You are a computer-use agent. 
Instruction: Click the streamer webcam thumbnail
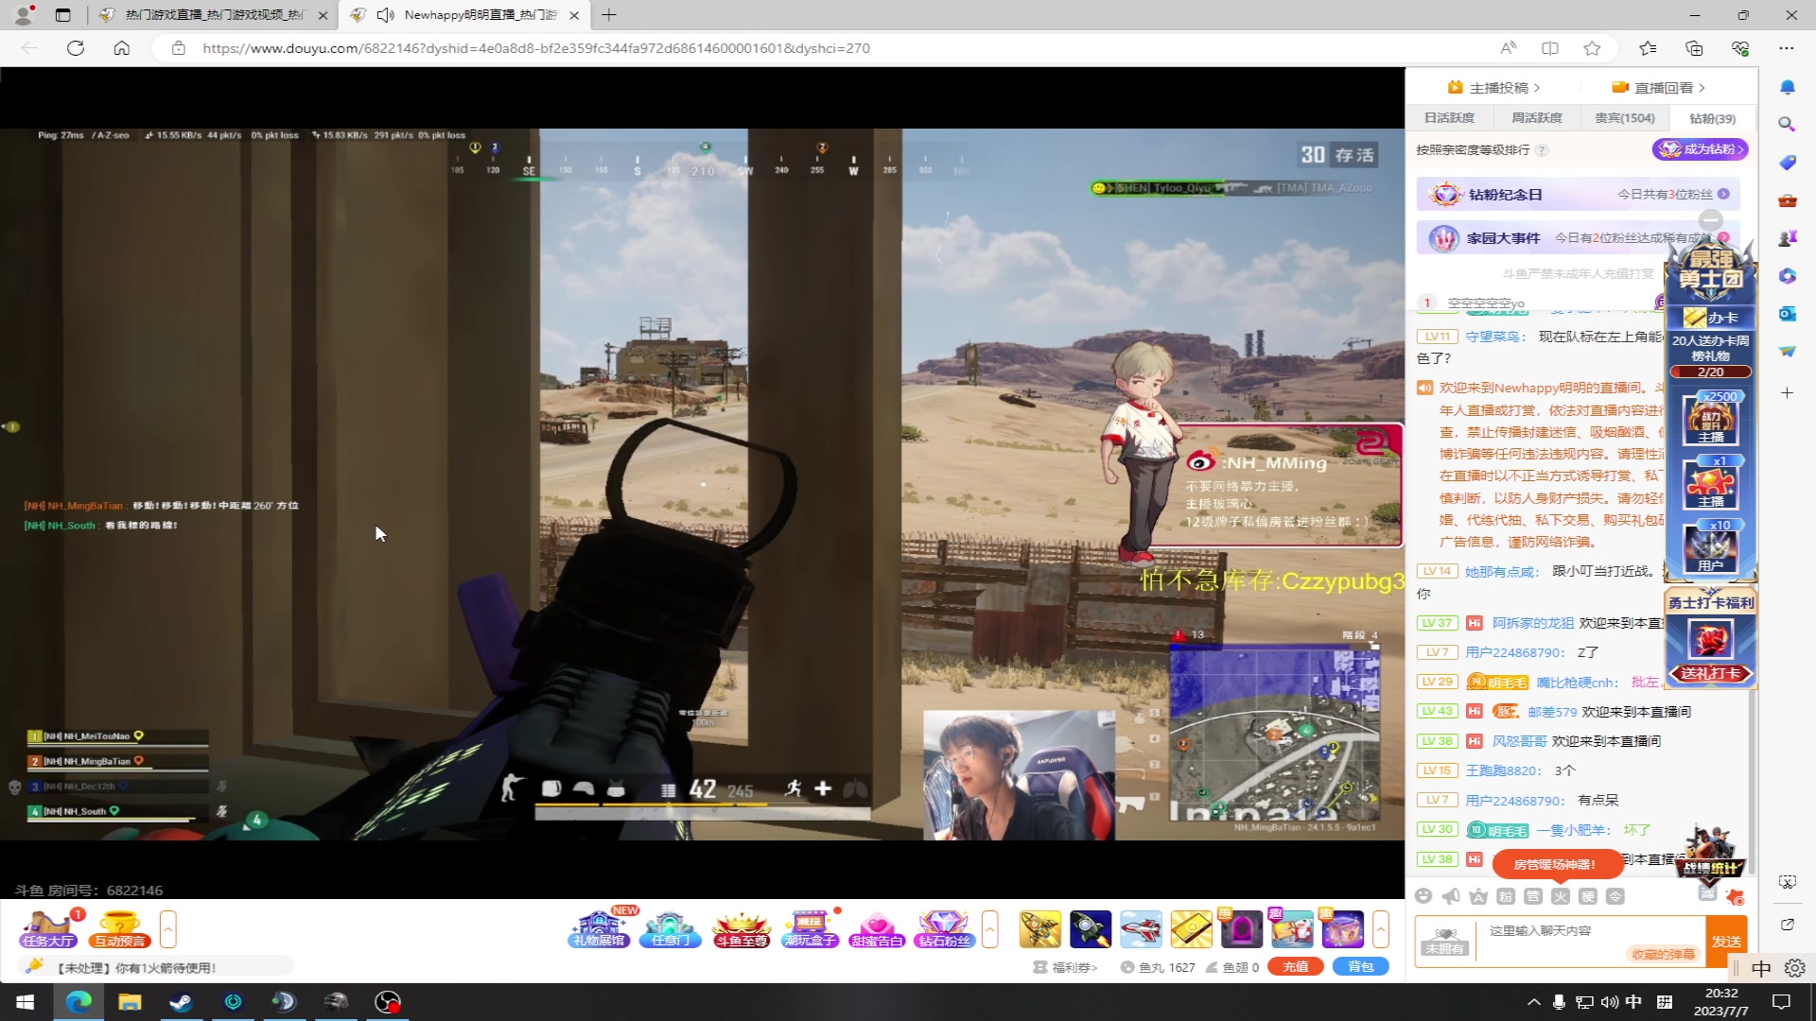point(1018,775)
